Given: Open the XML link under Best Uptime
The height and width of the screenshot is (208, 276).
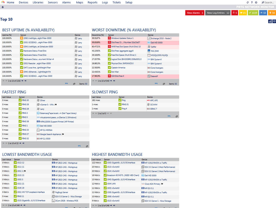Looking at the screenshot, I should pyautogui.click(x=67, y=83).
